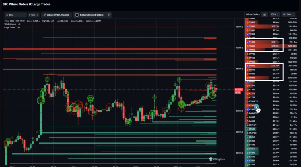This screenshot has width=301, height=167.
Task: Open the >$1.00M minimum size dropdown
Action: 288,15
